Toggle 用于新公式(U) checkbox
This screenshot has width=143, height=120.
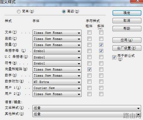(114, 57)
